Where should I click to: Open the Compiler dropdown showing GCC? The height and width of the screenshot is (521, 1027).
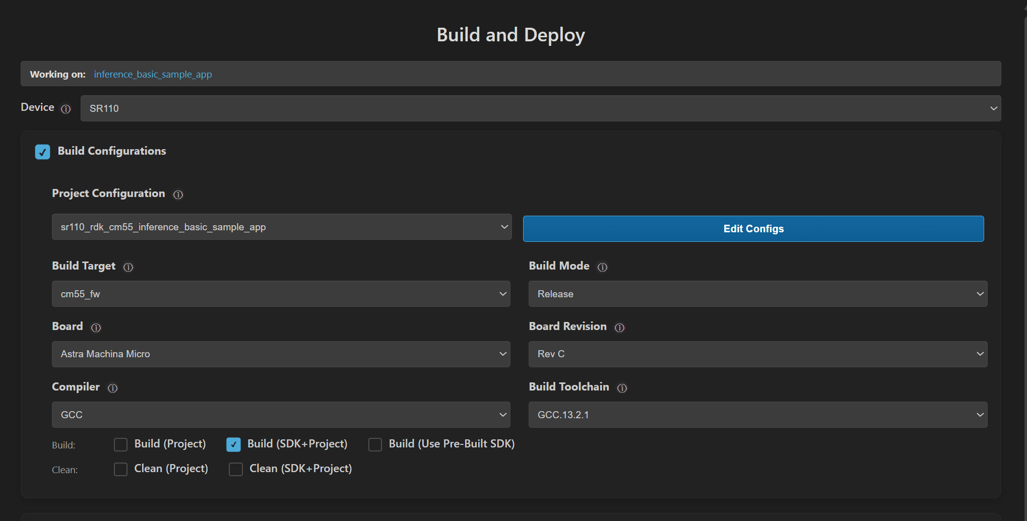click(x=281, y=415)
